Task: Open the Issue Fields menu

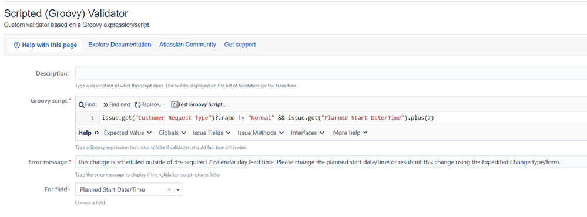Action: (x=212, y=133)
